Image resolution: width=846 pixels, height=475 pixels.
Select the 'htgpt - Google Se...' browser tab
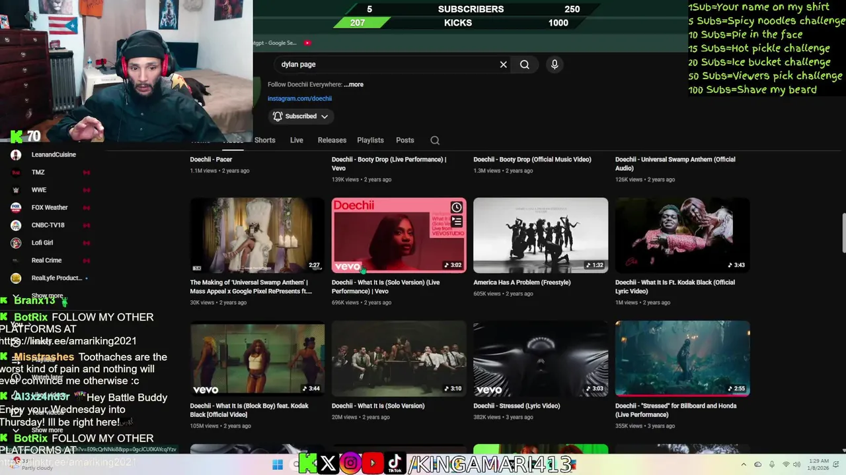pyautogui.click(x=275, y=43)
